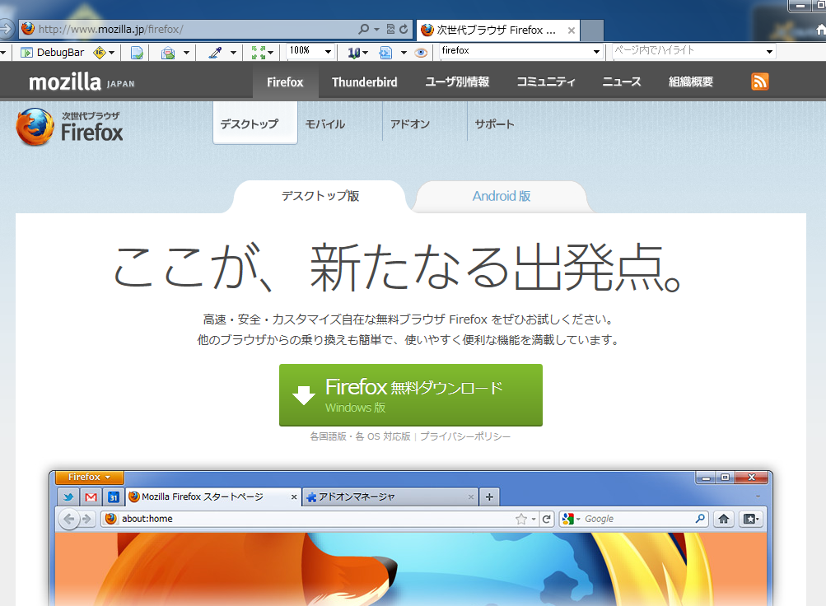The image size is (826, 606).
Task: Open the address bar search dropdown arrow
Action: point(376,30)
